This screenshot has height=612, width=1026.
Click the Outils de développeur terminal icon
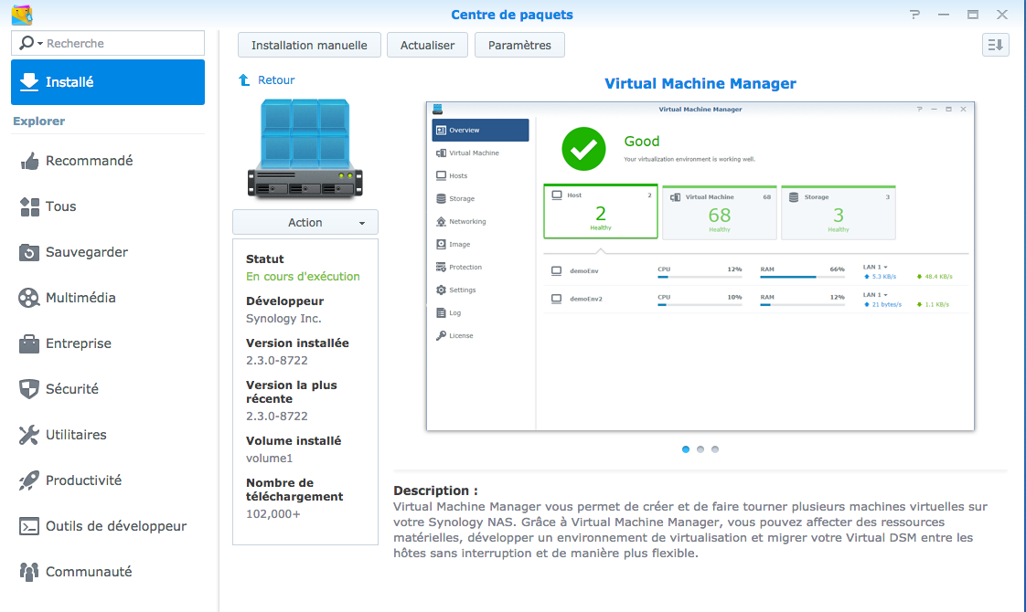tap(29, 526)
